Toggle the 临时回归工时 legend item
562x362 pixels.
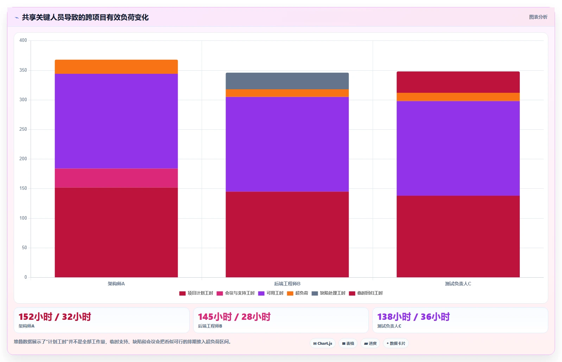click(366, 293)
